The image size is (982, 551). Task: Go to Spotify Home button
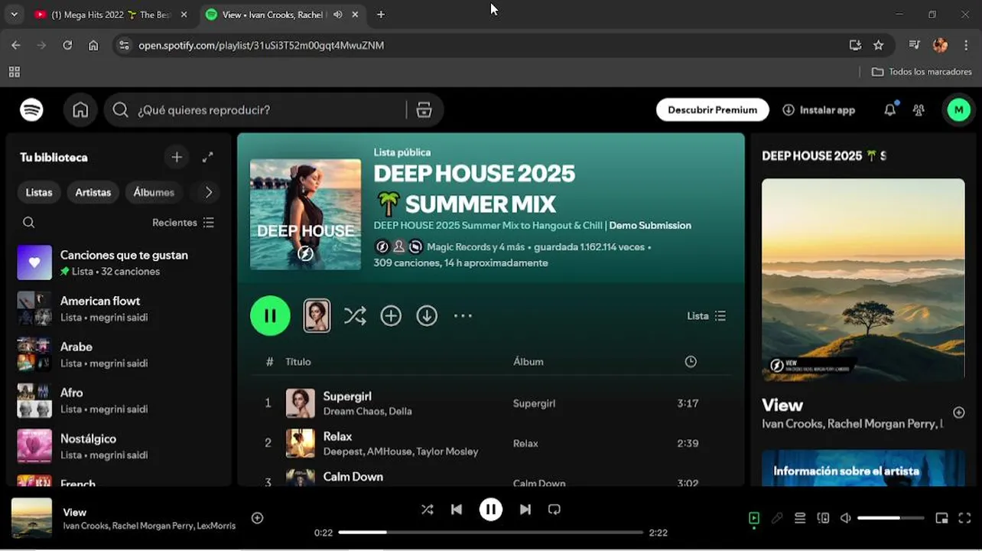click(x=80, y=110)
